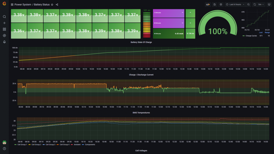Viewport: 274px width, 154px height.
Task: Toggle Ambient series in temperatures legend
Action: 76,145
